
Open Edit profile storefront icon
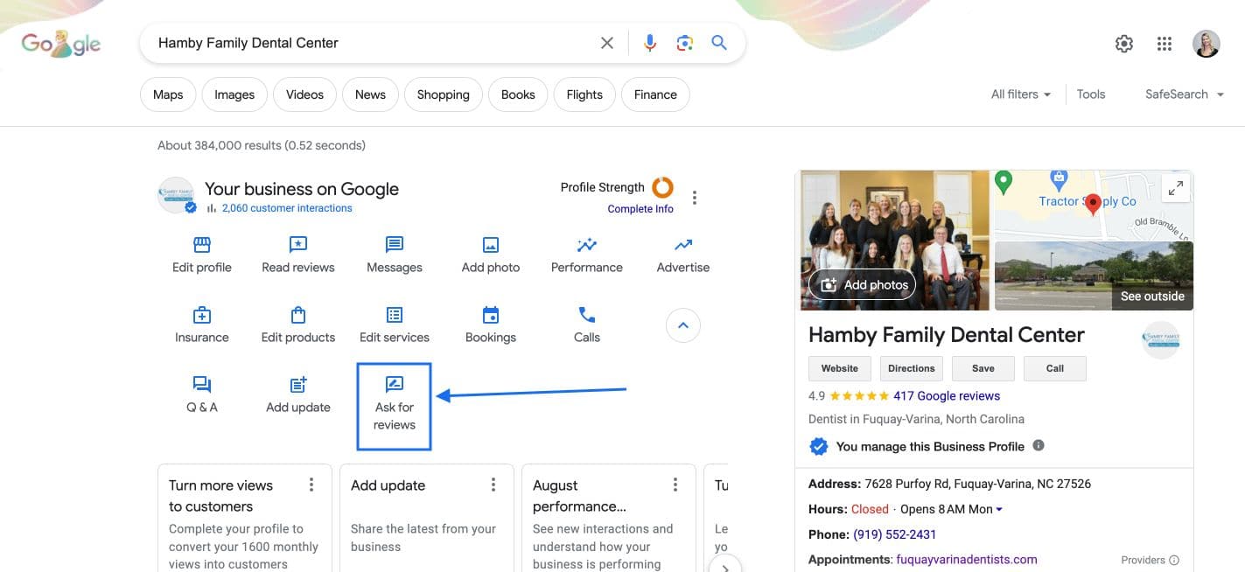tap(202, 245)
